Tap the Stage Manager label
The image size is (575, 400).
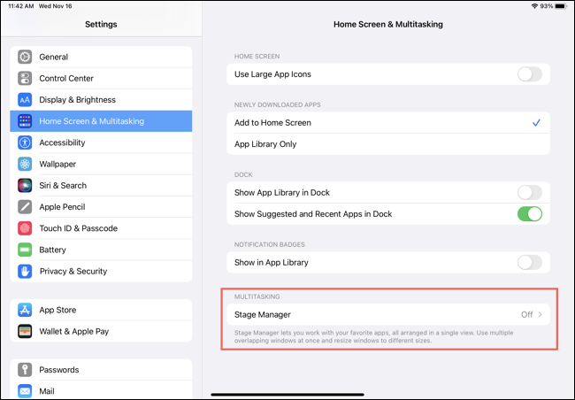point(263,314)
